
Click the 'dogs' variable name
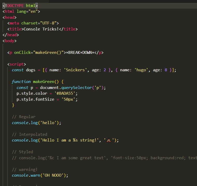point(31,70)
